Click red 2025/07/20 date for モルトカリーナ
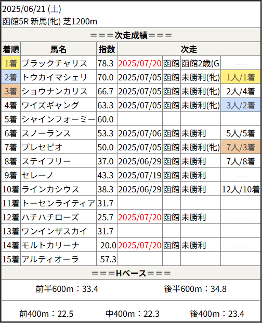Screen dimensions: 262x323 tap(140, 245)
